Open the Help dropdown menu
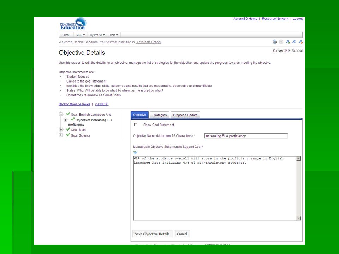339x254 pixels. coord(114,35)
